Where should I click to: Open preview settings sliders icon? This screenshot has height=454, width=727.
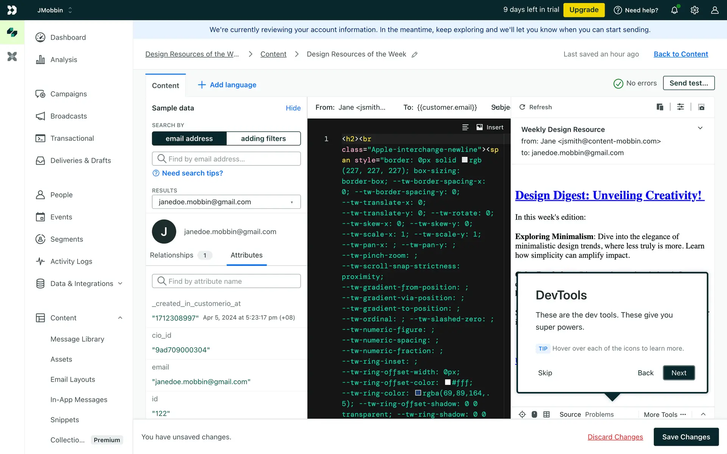(x=680, y=107)
